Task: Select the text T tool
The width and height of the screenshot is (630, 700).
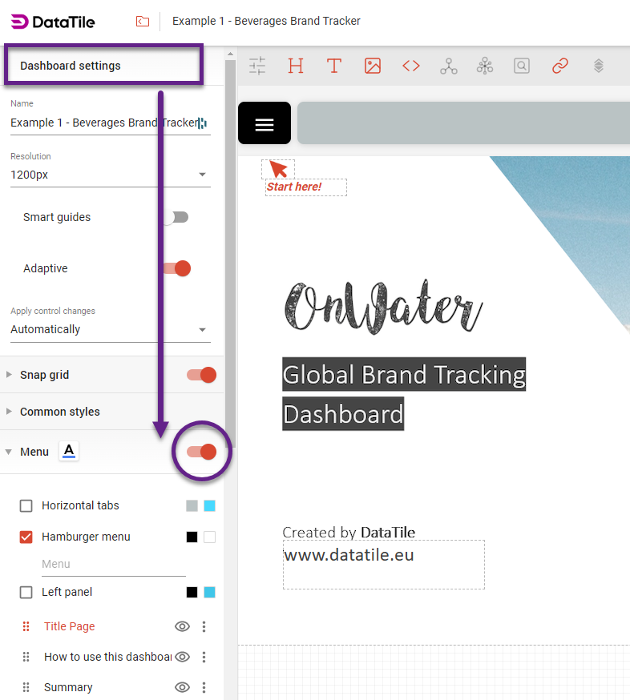Action: click(334, 66)
